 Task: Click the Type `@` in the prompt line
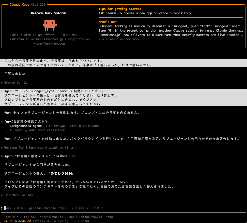coord(171,31)
